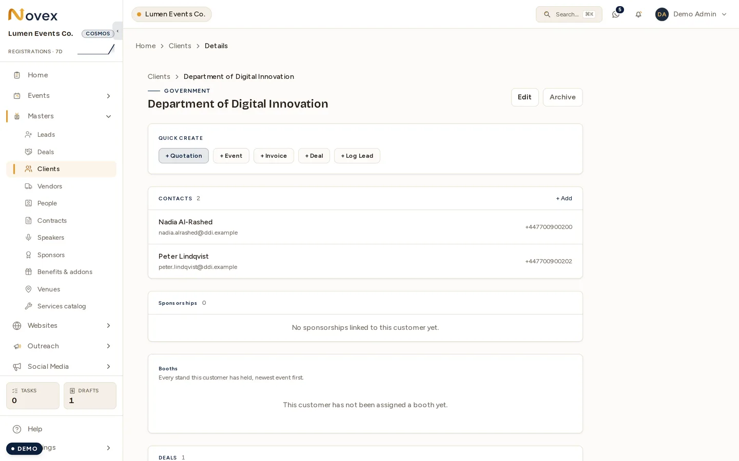Expand the Websites menu chevron
Screen dimensions: 739x461
108,326
